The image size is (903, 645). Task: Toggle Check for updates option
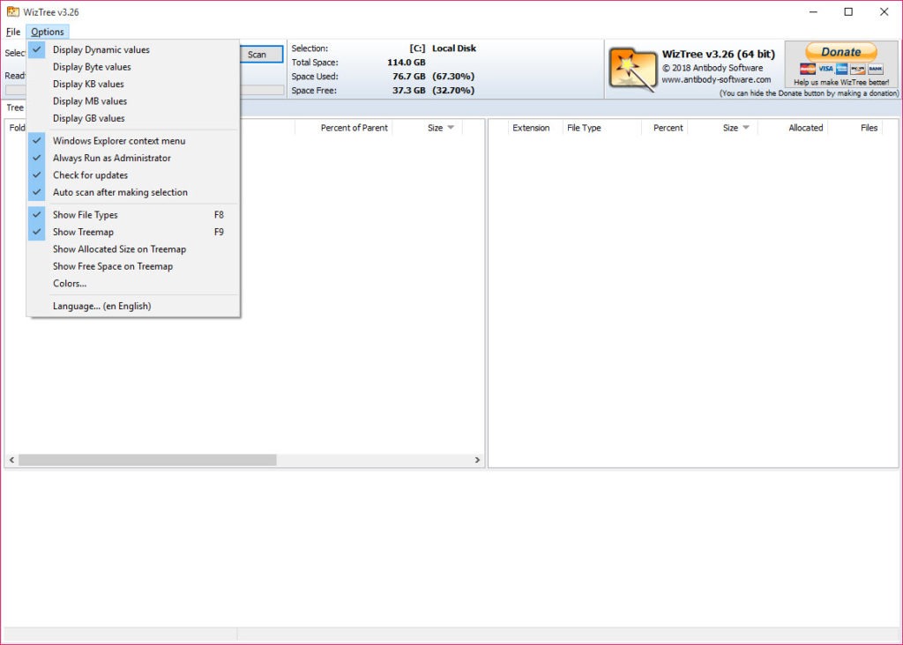133,175
